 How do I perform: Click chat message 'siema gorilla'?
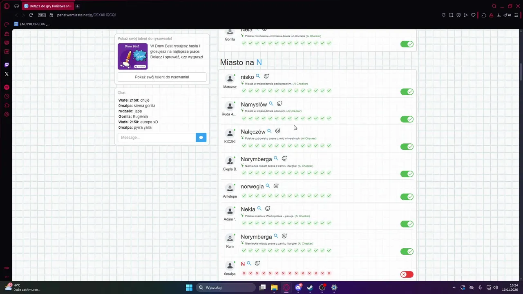click(145, 106)
